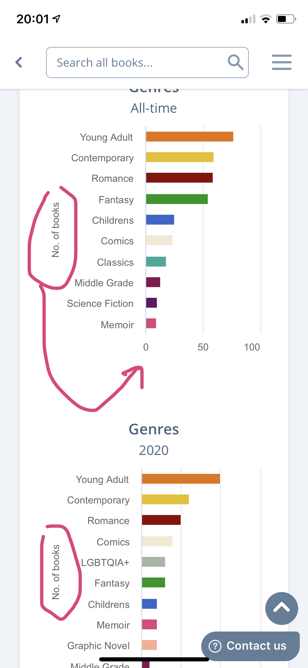
Task: Select all-time Young Adult orange bar
Action: click(x=189, y=137)
